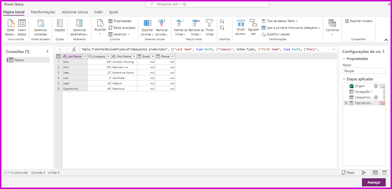Click the Adventure Works cell

124,72
